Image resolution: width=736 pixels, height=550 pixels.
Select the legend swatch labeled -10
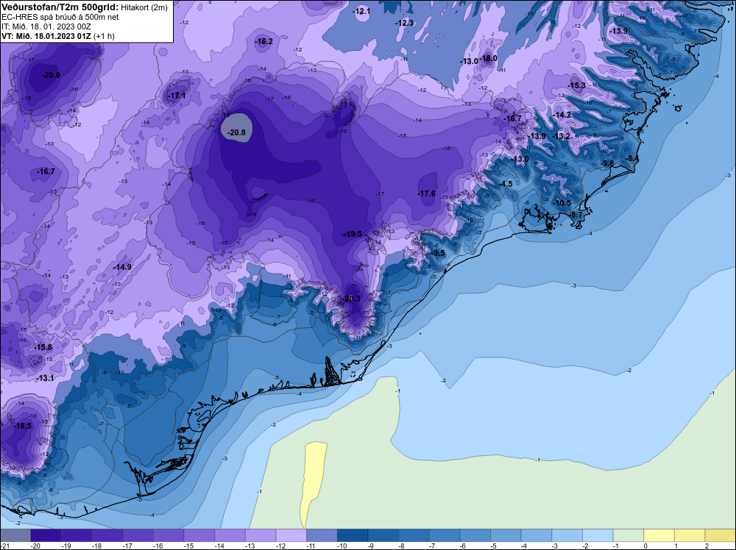[x=353, y=535]
